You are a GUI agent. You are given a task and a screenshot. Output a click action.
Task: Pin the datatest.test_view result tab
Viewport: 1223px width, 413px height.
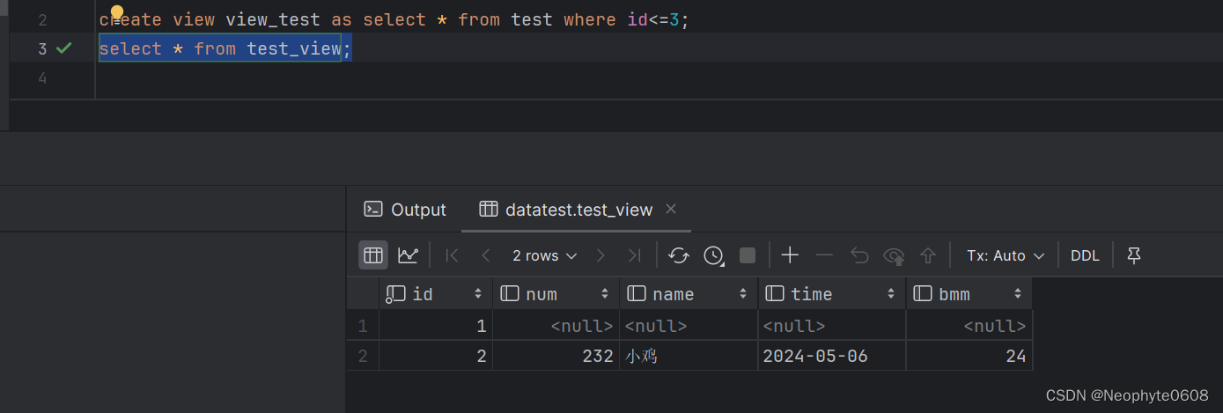(1134, 255)
